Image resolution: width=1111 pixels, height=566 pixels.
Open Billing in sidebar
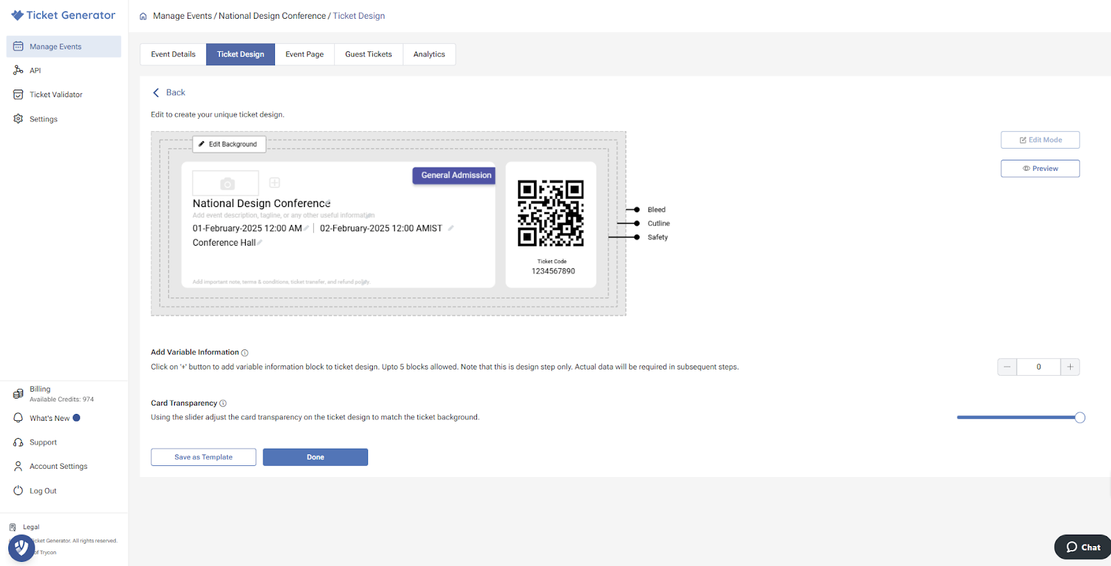53,394
